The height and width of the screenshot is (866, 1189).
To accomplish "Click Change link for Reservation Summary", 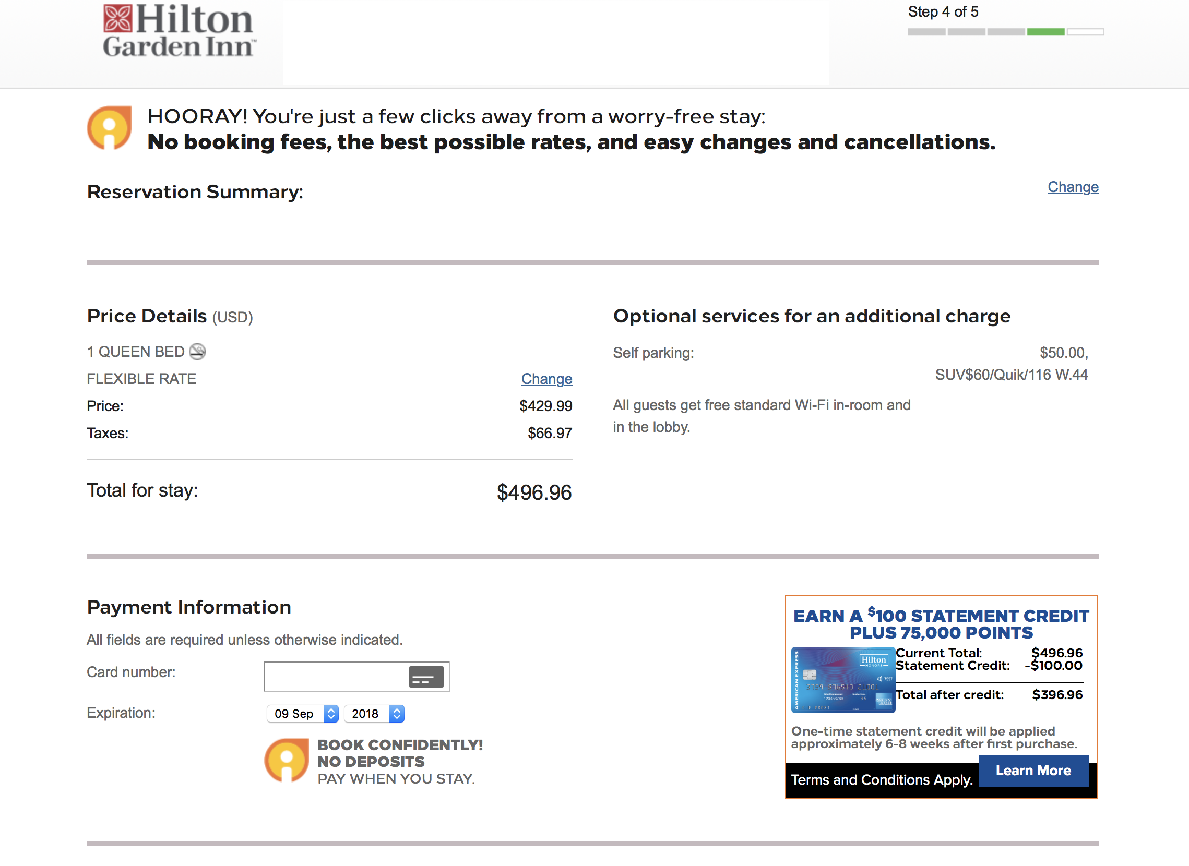I will pos(1073,187).
